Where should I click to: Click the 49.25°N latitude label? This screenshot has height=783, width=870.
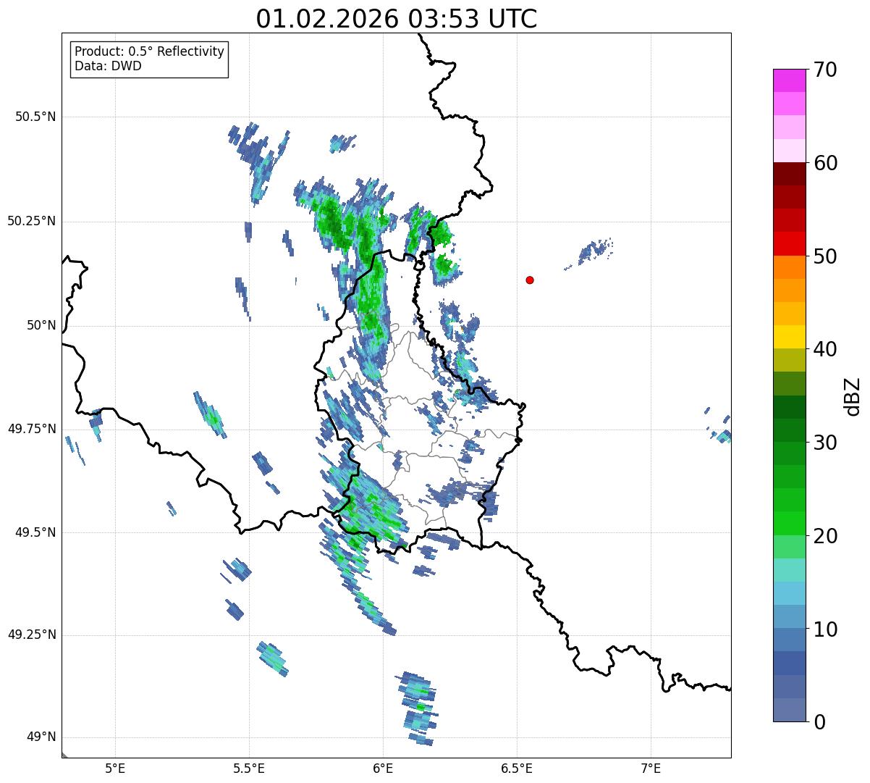pos(32,635)
